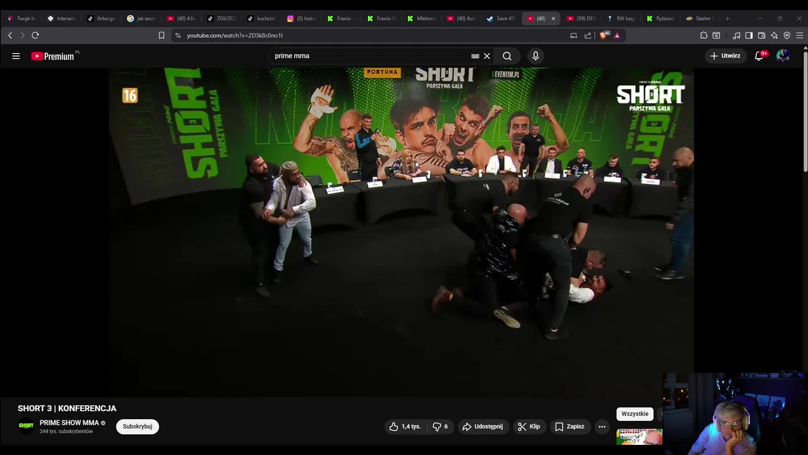The height and width of the screenshot is (455, 808).
Task: Click the Udostępnij share button
Action: pos(483,427)
